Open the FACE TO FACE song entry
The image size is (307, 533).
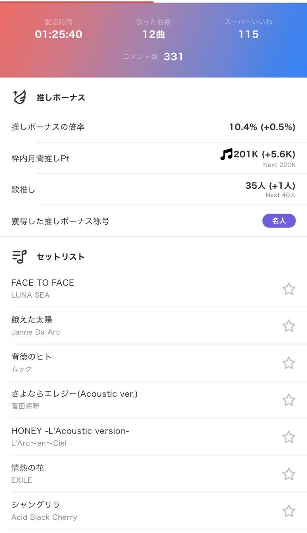[x=43, y=288]
